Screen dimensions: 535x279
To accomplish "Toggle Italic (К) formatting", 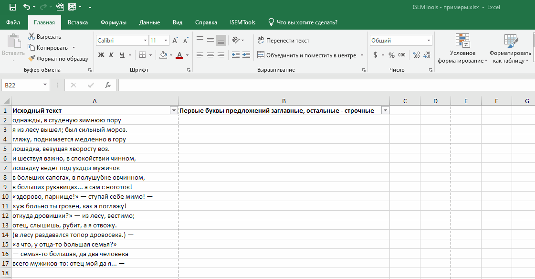I will [111, 55].
